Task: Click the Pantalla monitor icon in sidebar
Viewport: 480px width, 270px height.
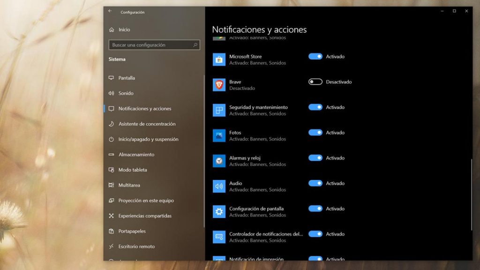Action: pyautogui.click(x=111, y=78)
